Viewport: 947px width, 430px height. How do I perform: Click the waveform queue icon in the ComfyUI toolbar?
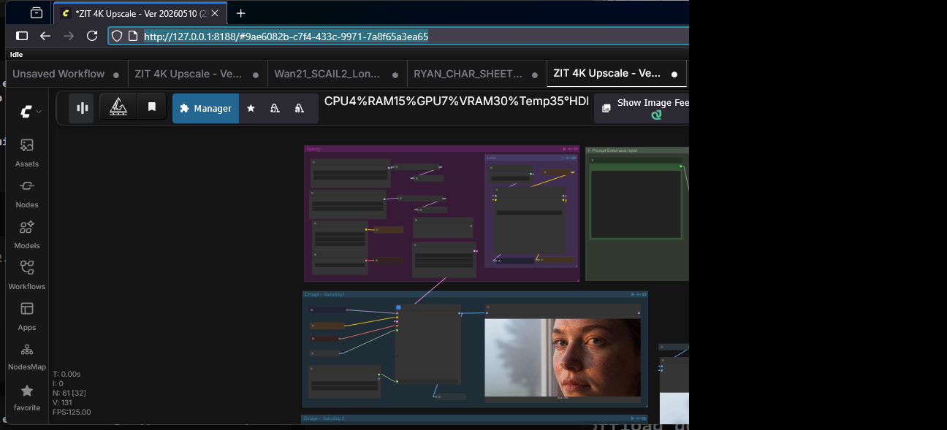(x=82, y=108)
